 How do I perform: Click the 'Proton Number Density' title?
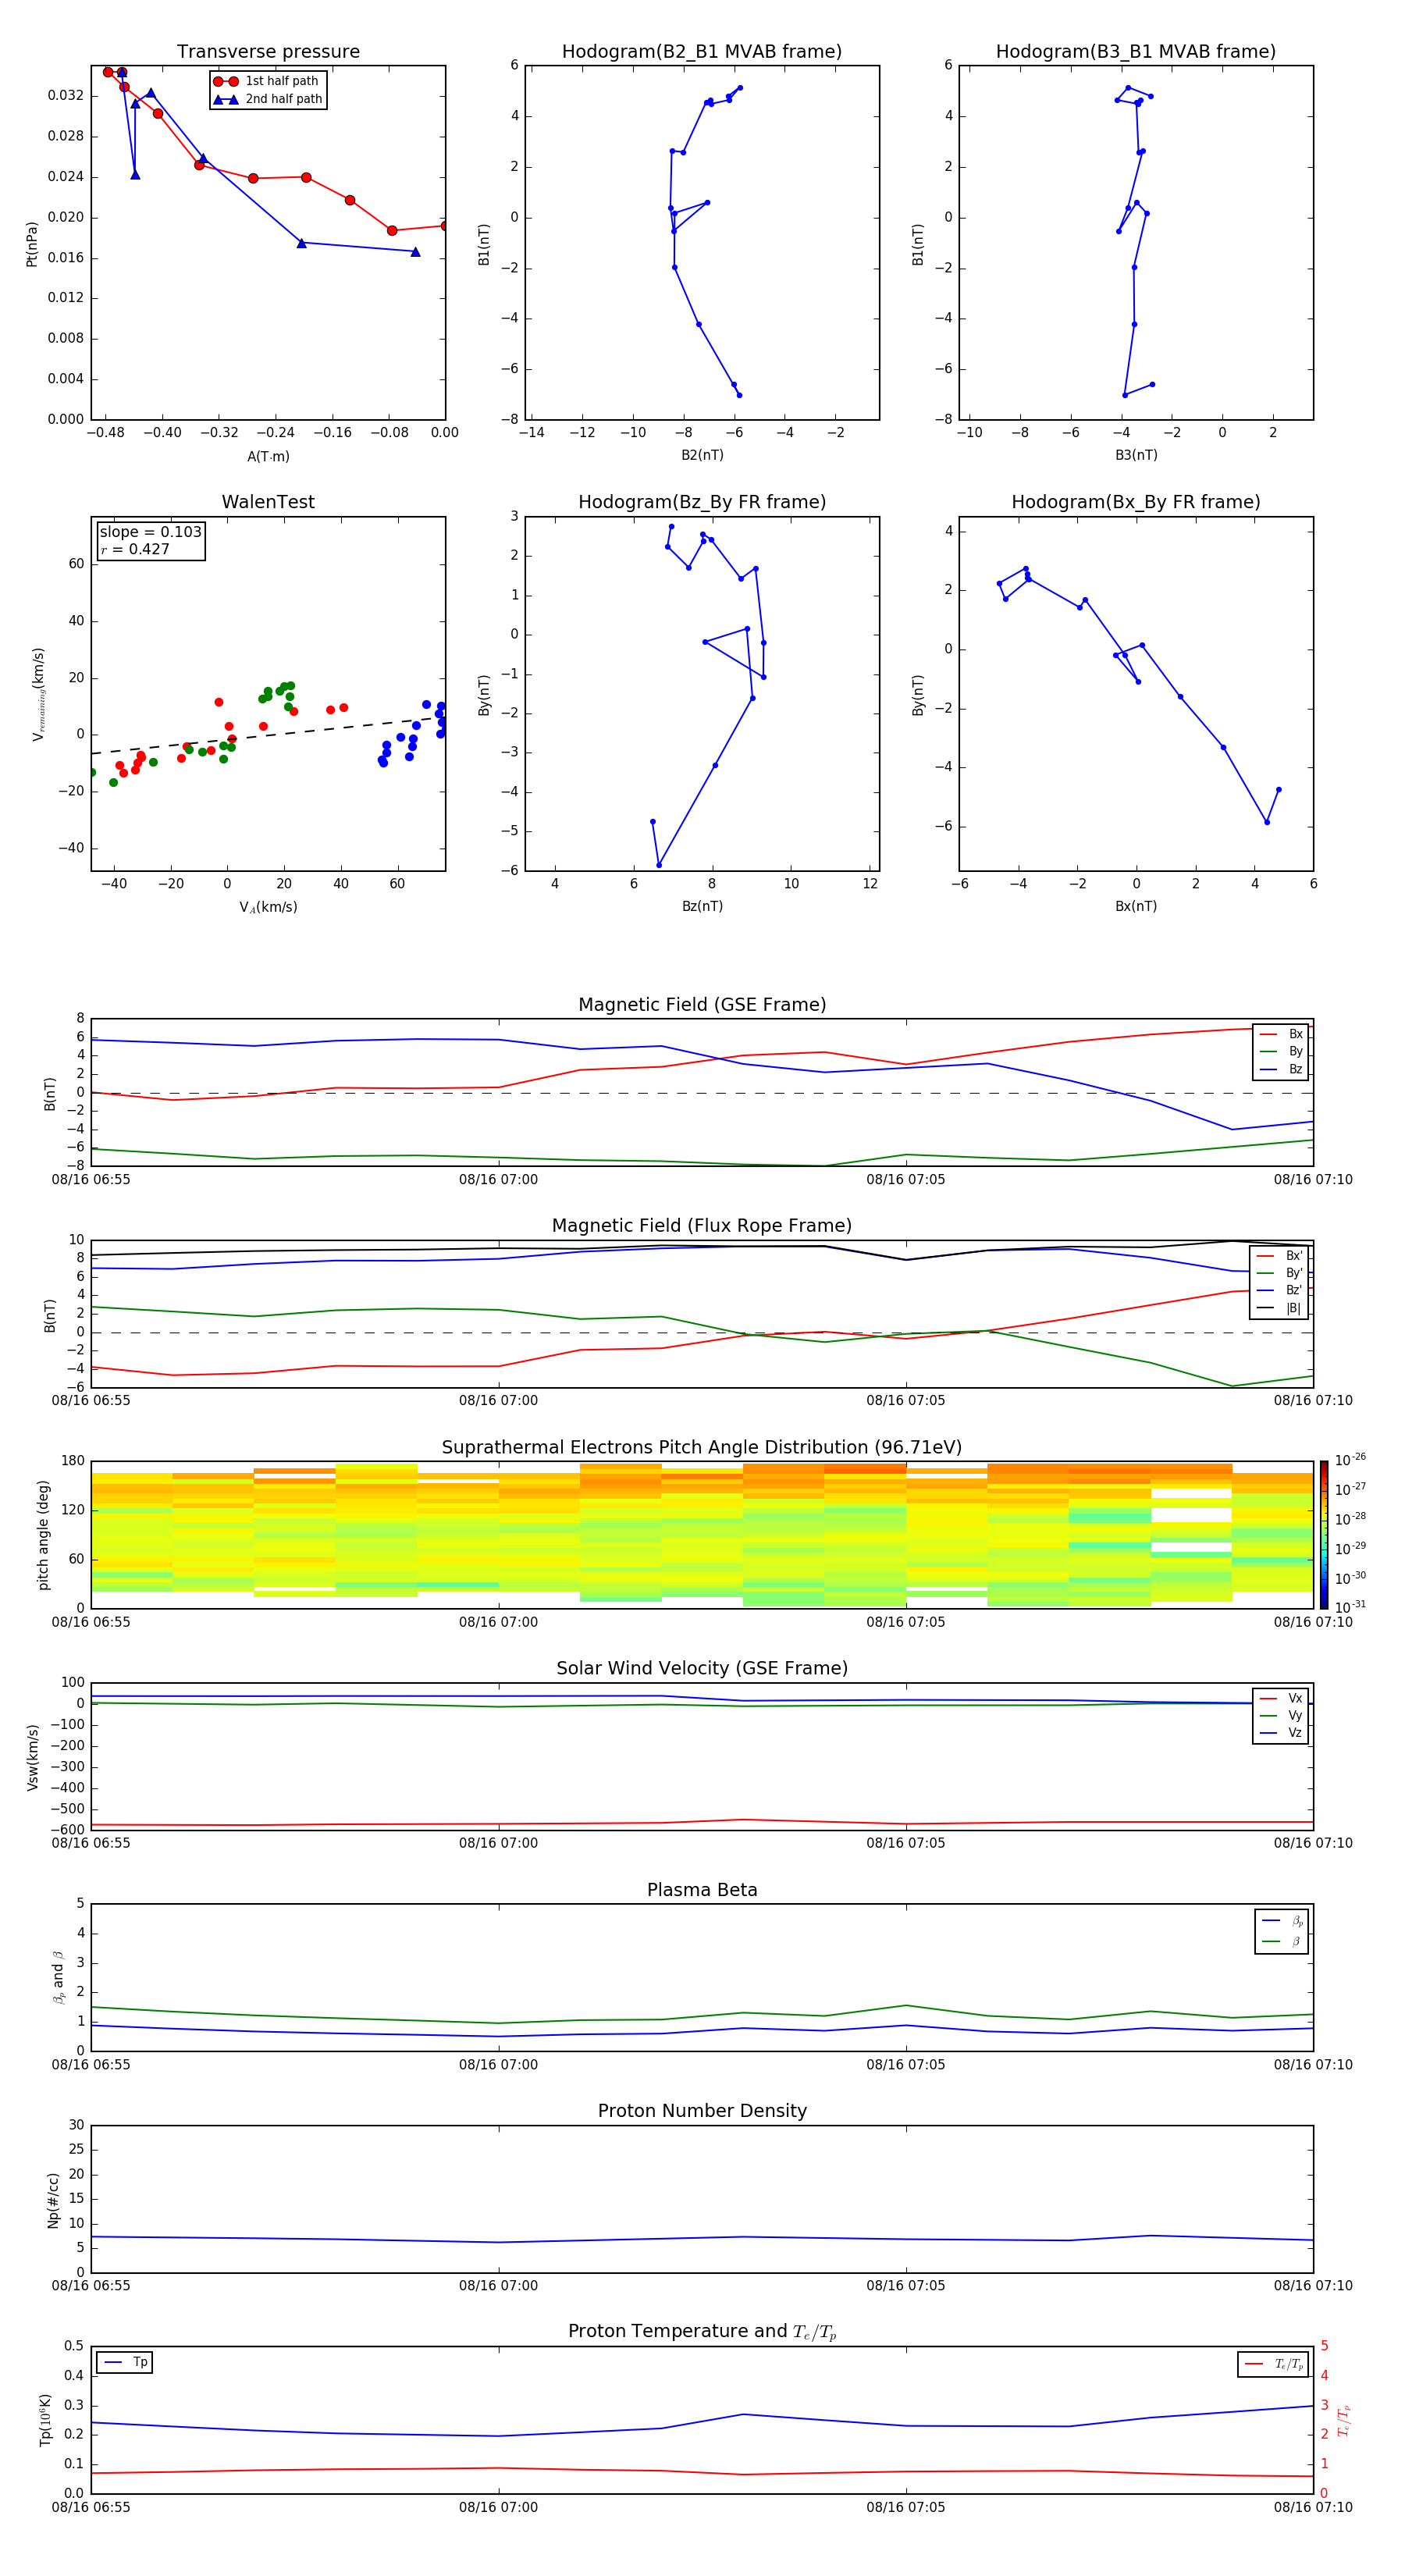click(702, 2111)
